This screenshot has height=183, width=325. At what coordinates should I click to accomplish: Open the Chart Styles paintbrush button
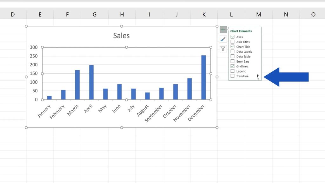pos(223,39)
